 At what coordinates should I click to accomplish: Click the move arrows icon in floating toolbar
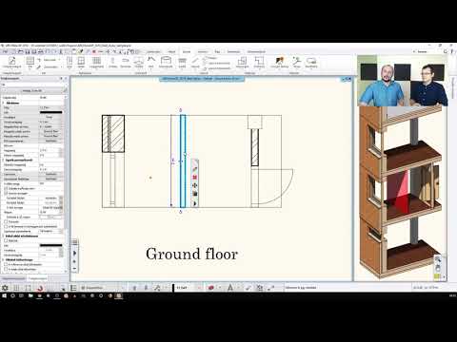[x=195, y=185]
